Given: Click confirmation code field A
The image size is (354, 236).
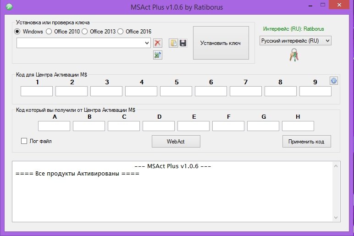Looking at the screenshot, I should [54, 126].
